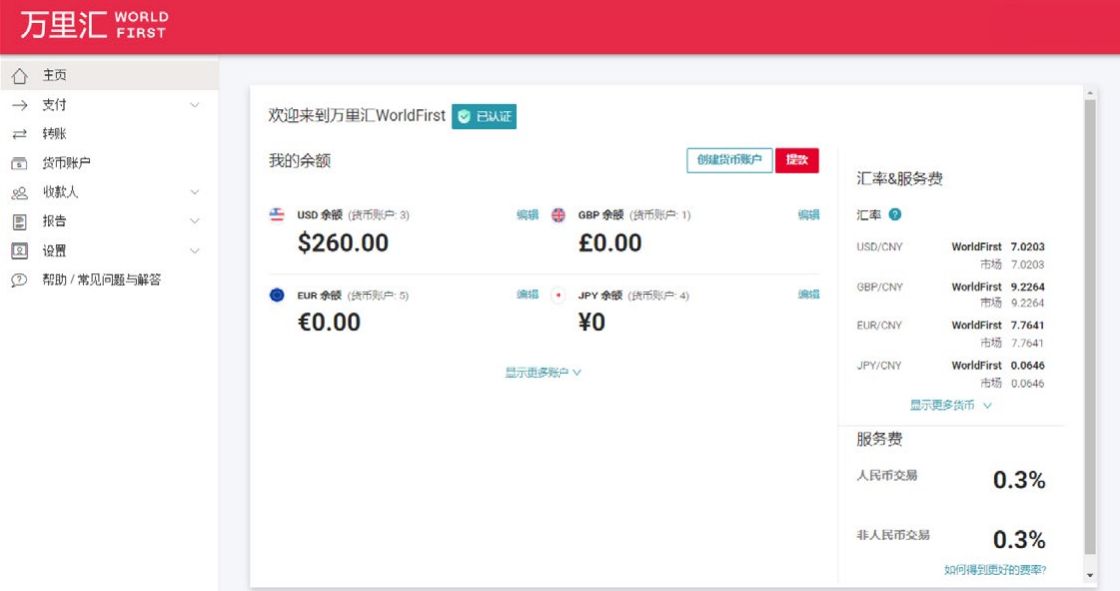
Task: Click the question mark icon beside 汇率
Action: pyautogui.click(x=895, y=214)
